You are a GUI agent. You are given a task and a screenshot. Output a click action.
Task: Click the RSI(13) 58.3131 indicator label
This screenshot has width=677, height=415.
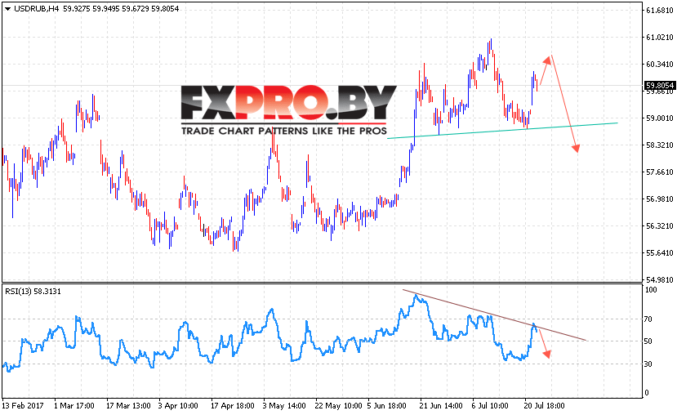33,292
